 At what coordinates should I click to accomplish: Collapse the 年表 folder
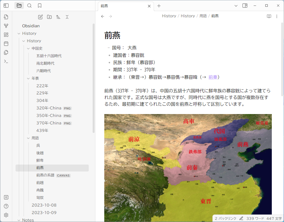coord(28,79)
